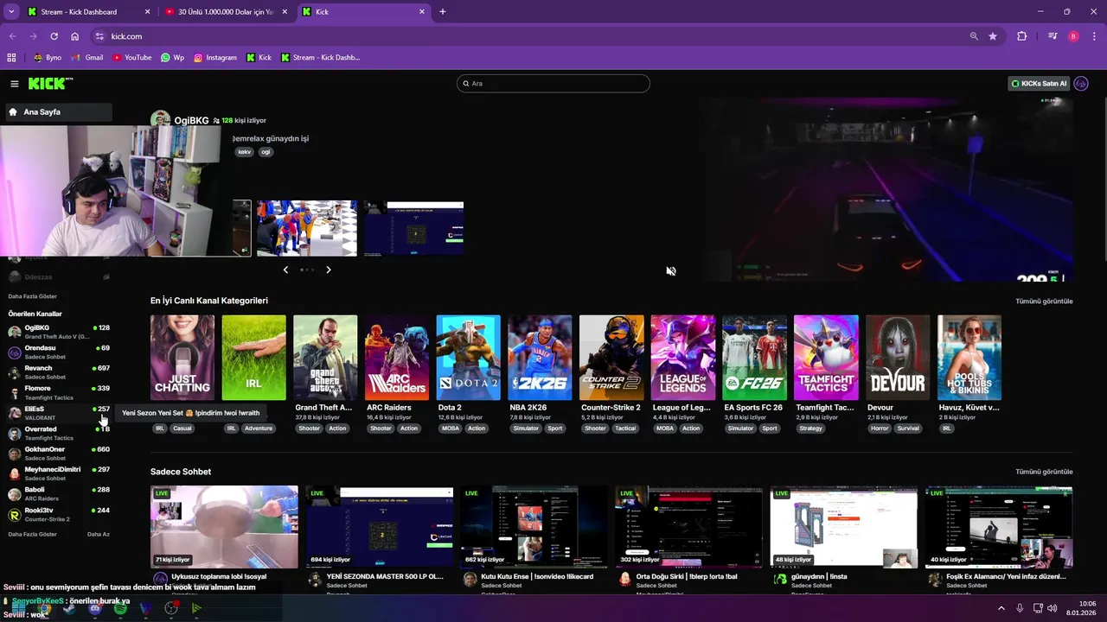1107x622 pixels.
Task: Open Kutu Kutu Ense stream thumbnail
Action: click(534, 526)
